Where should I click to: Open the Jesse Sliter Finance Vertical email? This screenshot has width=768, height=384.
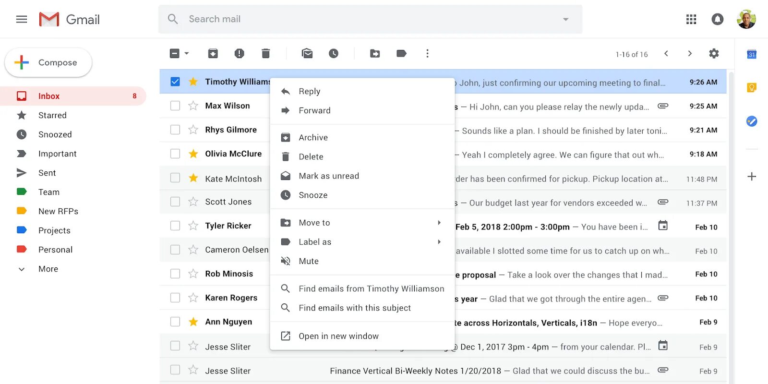[443, 370]
